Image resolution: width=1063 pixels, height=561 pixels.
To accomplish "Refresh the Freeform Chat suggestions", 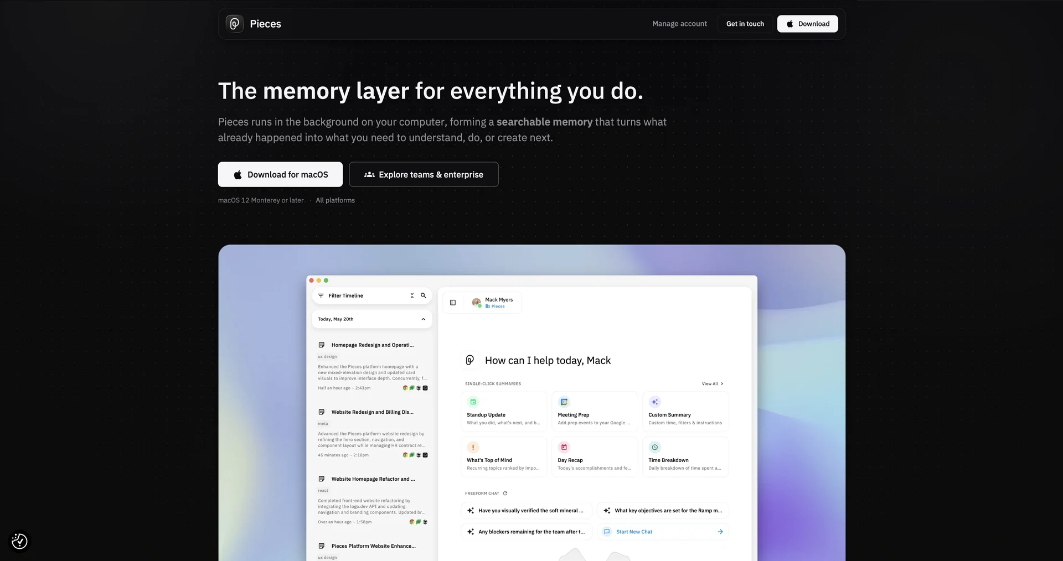I will click(505, 494).
